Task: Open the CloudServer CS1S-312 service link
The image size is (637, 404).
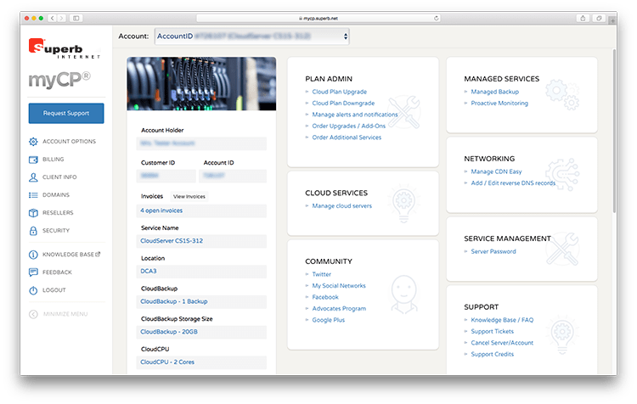Action: click(172, 241)
